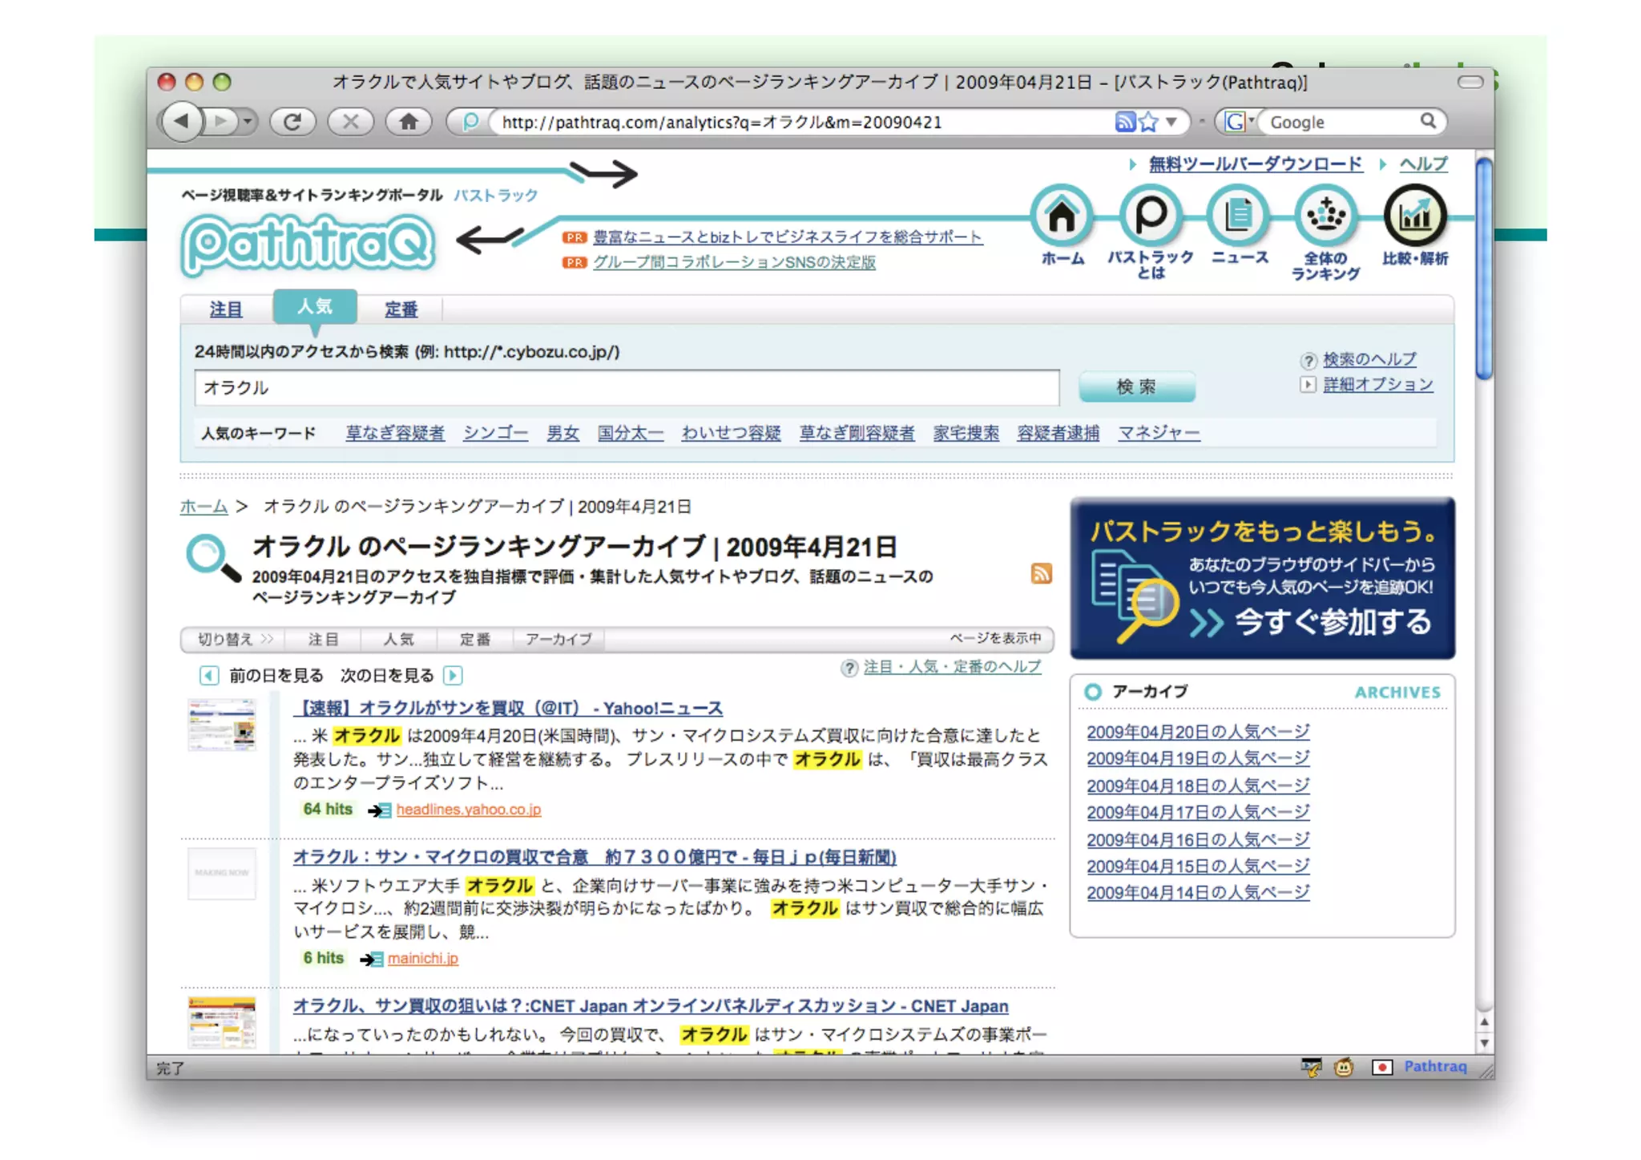Expand the 詳細オプション disclosure

click(x=1308, y=384)
